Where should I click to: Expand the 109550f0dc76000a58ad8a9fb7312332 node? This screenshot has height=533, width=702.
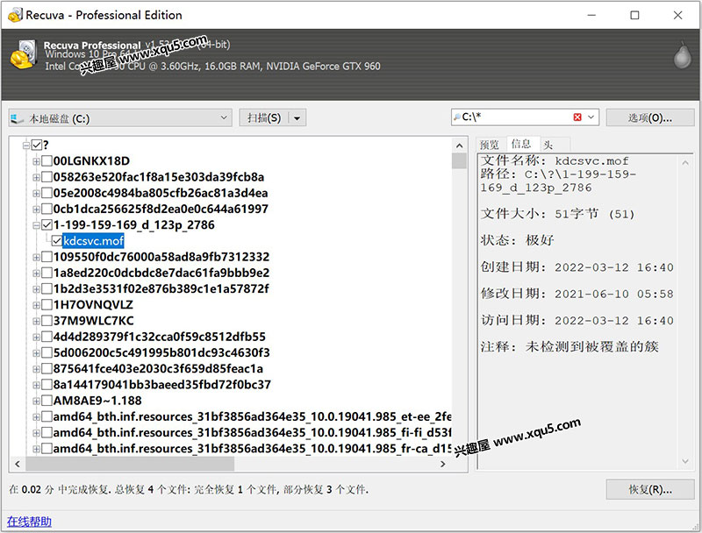36,257
